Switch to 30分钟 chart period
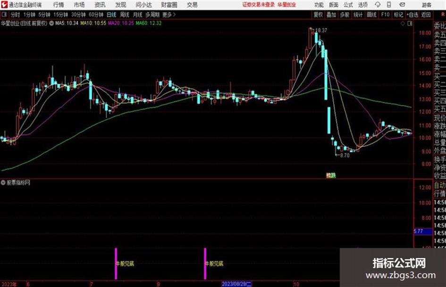This screenshot has height=287, width=446. [x=78, y=15]
